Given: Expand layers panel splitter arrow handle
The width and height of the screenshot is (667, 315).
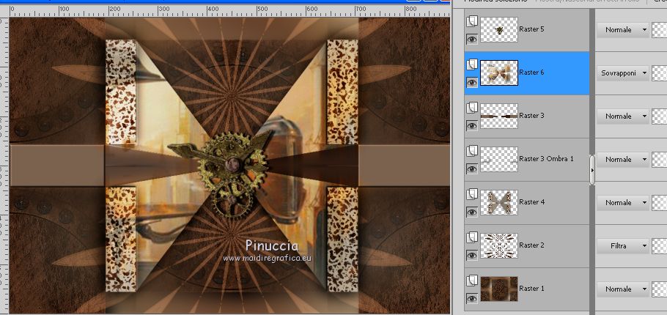Looking at the screenshot, I should (592, 170).
